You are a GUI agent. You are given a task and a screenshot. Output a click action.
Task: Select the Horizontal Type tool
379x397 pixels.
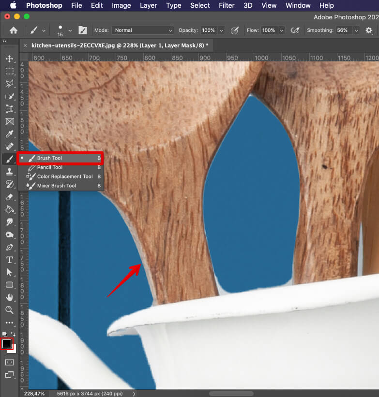coord(10,260)
